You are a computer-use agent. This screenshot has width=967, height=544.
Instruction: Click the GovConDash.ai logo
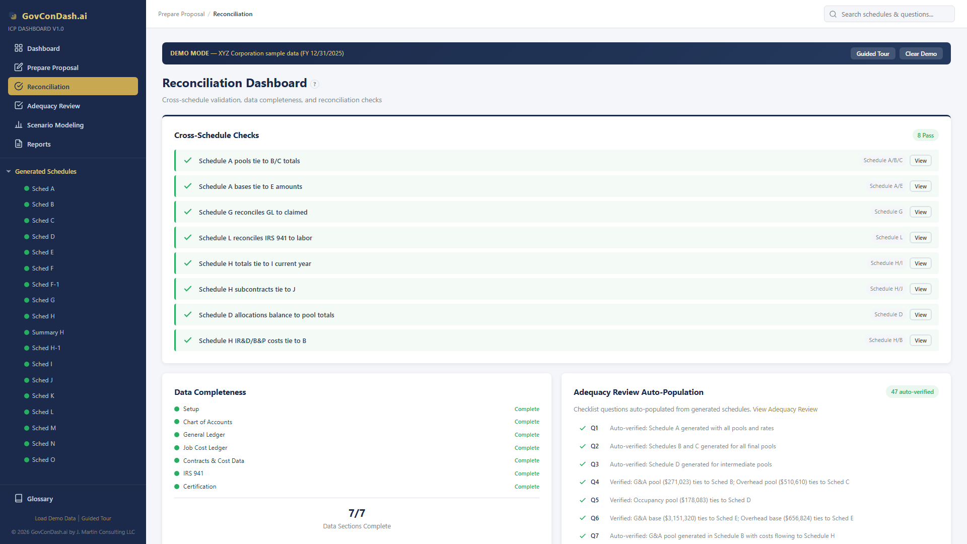50,16
